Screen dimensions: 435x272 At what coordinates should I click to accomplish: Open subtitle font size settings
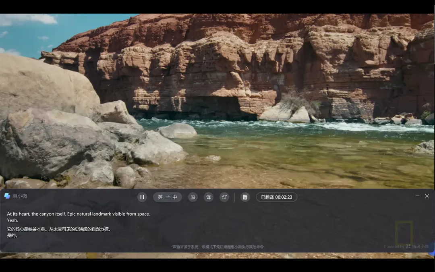click(x=224, y=197)
